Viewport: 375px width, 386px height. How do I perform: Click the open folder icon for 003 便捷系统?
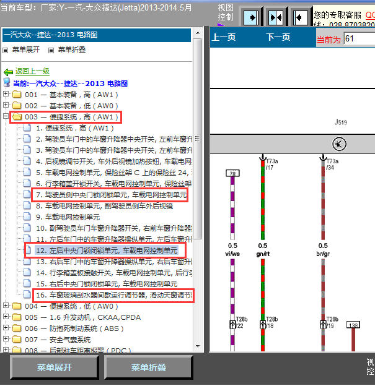coord(17,116)
